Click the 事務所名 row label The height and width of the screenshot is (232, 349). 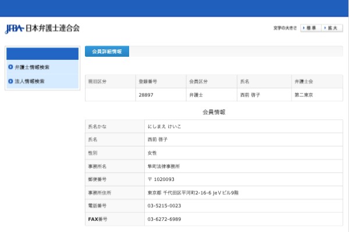tap(97, 166)
